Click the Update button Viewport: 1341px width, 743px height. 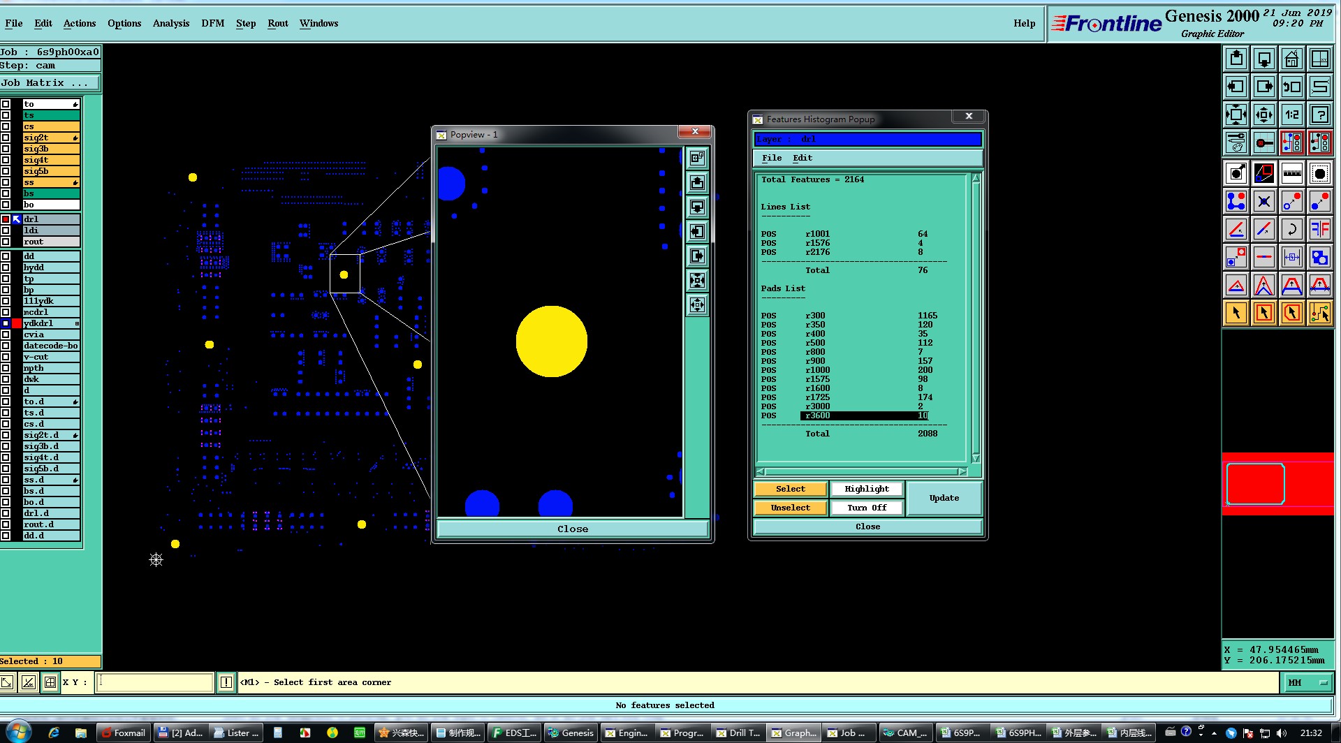944,498
